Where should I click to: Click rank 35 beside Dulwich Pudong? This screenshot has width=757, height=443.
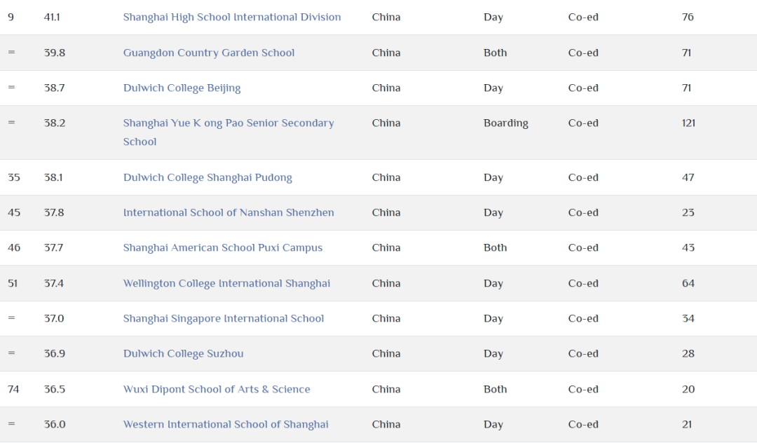(x=14, y=177)
